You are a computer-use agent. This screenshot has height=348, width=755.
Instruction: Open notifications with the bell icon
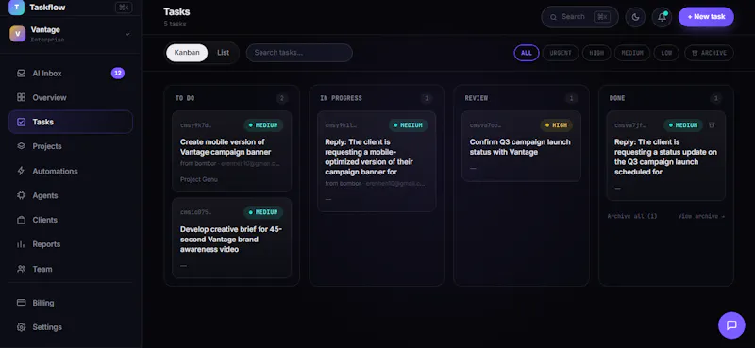(663, 17)
